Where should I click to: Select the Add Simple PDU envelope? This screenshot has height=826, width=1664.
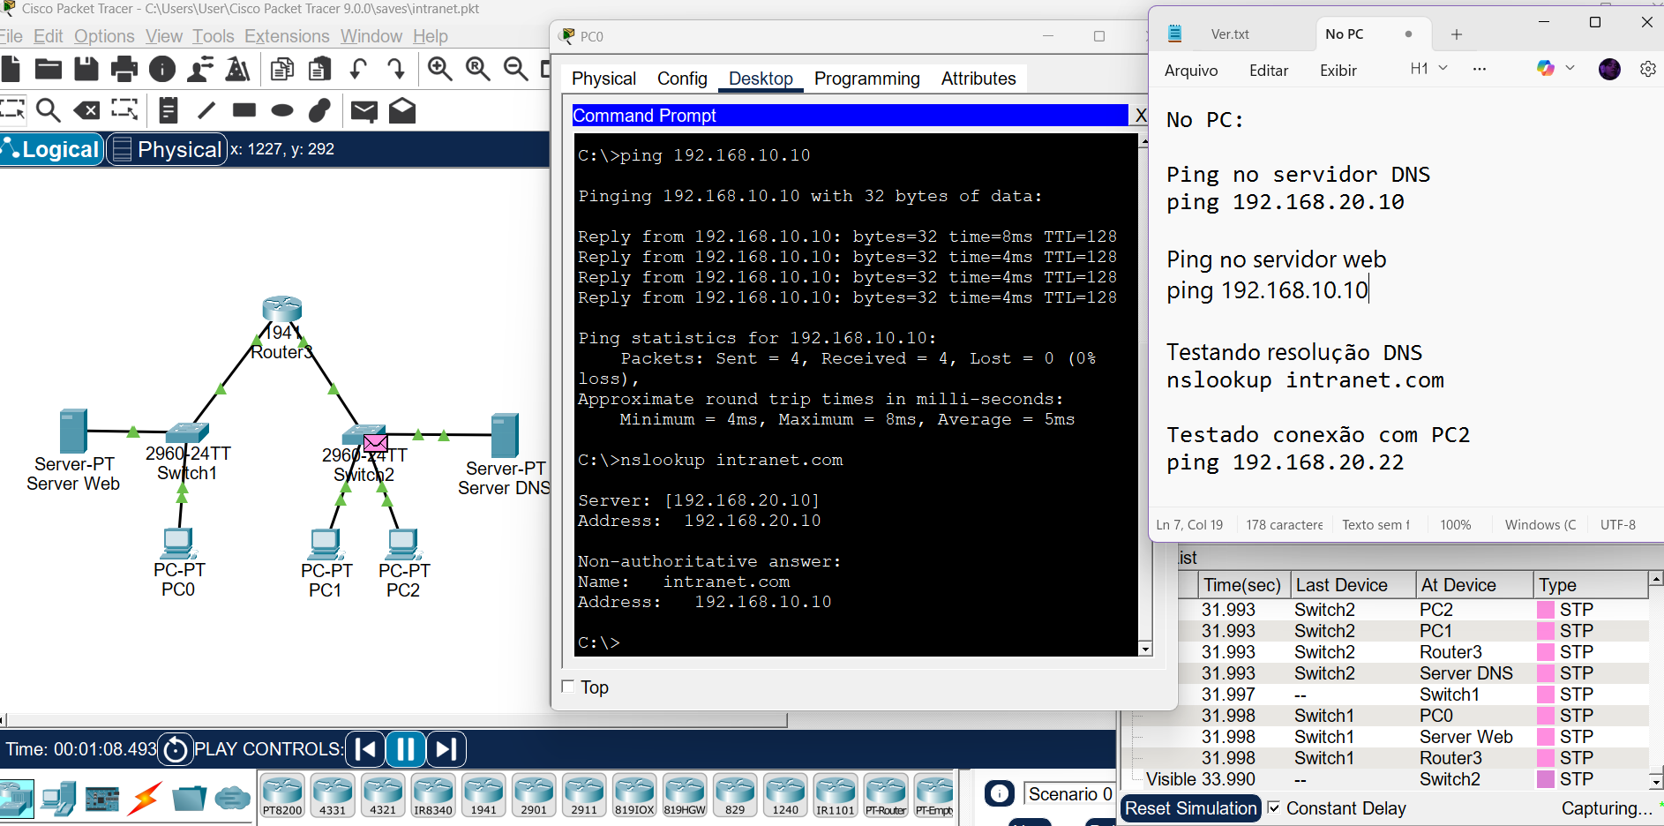(x=364, y=110)
